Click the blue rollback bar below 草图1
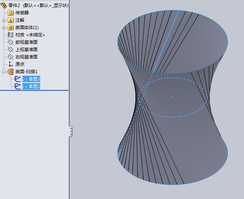Screen dimensions: 244x199 click(34, 90)
